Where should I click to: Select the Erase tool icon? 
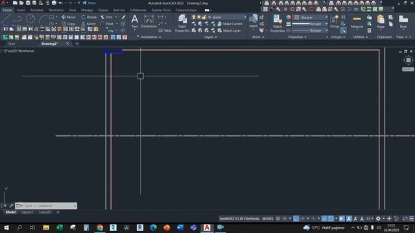[x=123, y=17]
